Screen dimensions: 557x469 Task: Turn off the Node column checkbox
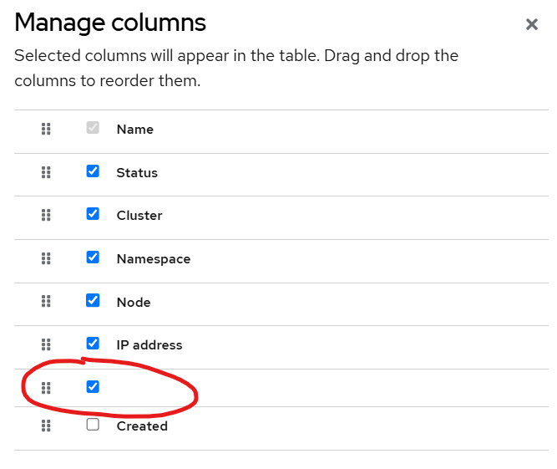[93, 300]
